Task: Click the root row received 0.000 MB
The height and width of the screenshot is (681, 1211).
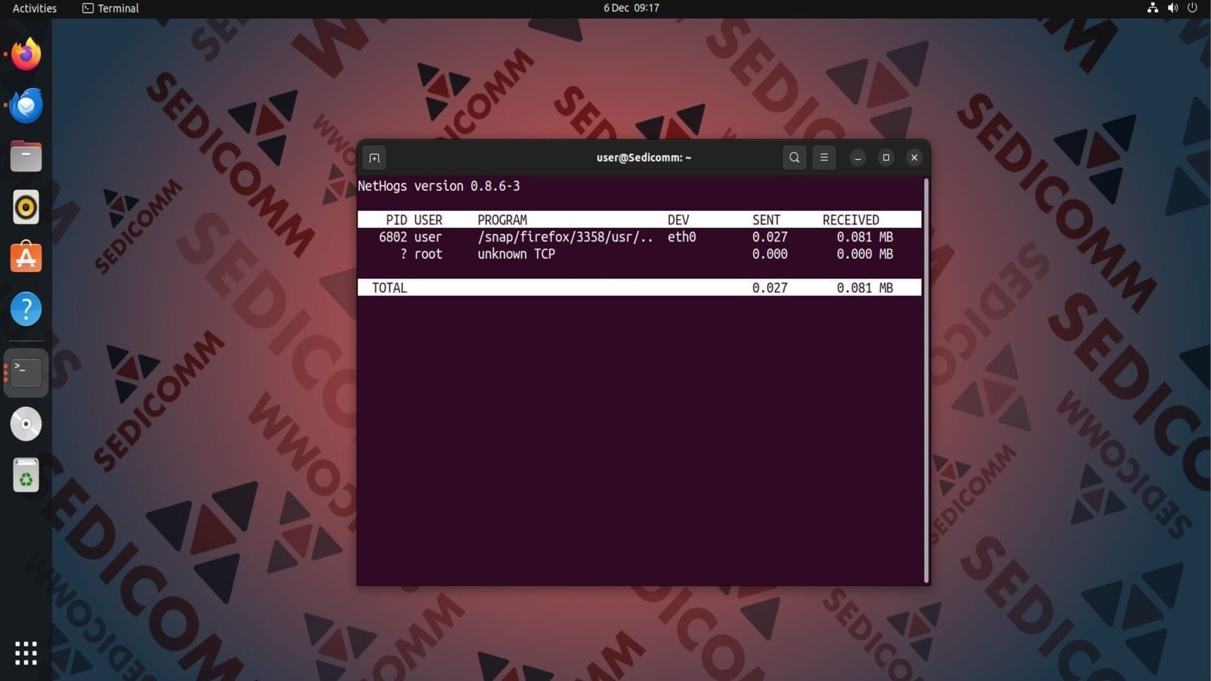Action: click(x=865, y=254)
